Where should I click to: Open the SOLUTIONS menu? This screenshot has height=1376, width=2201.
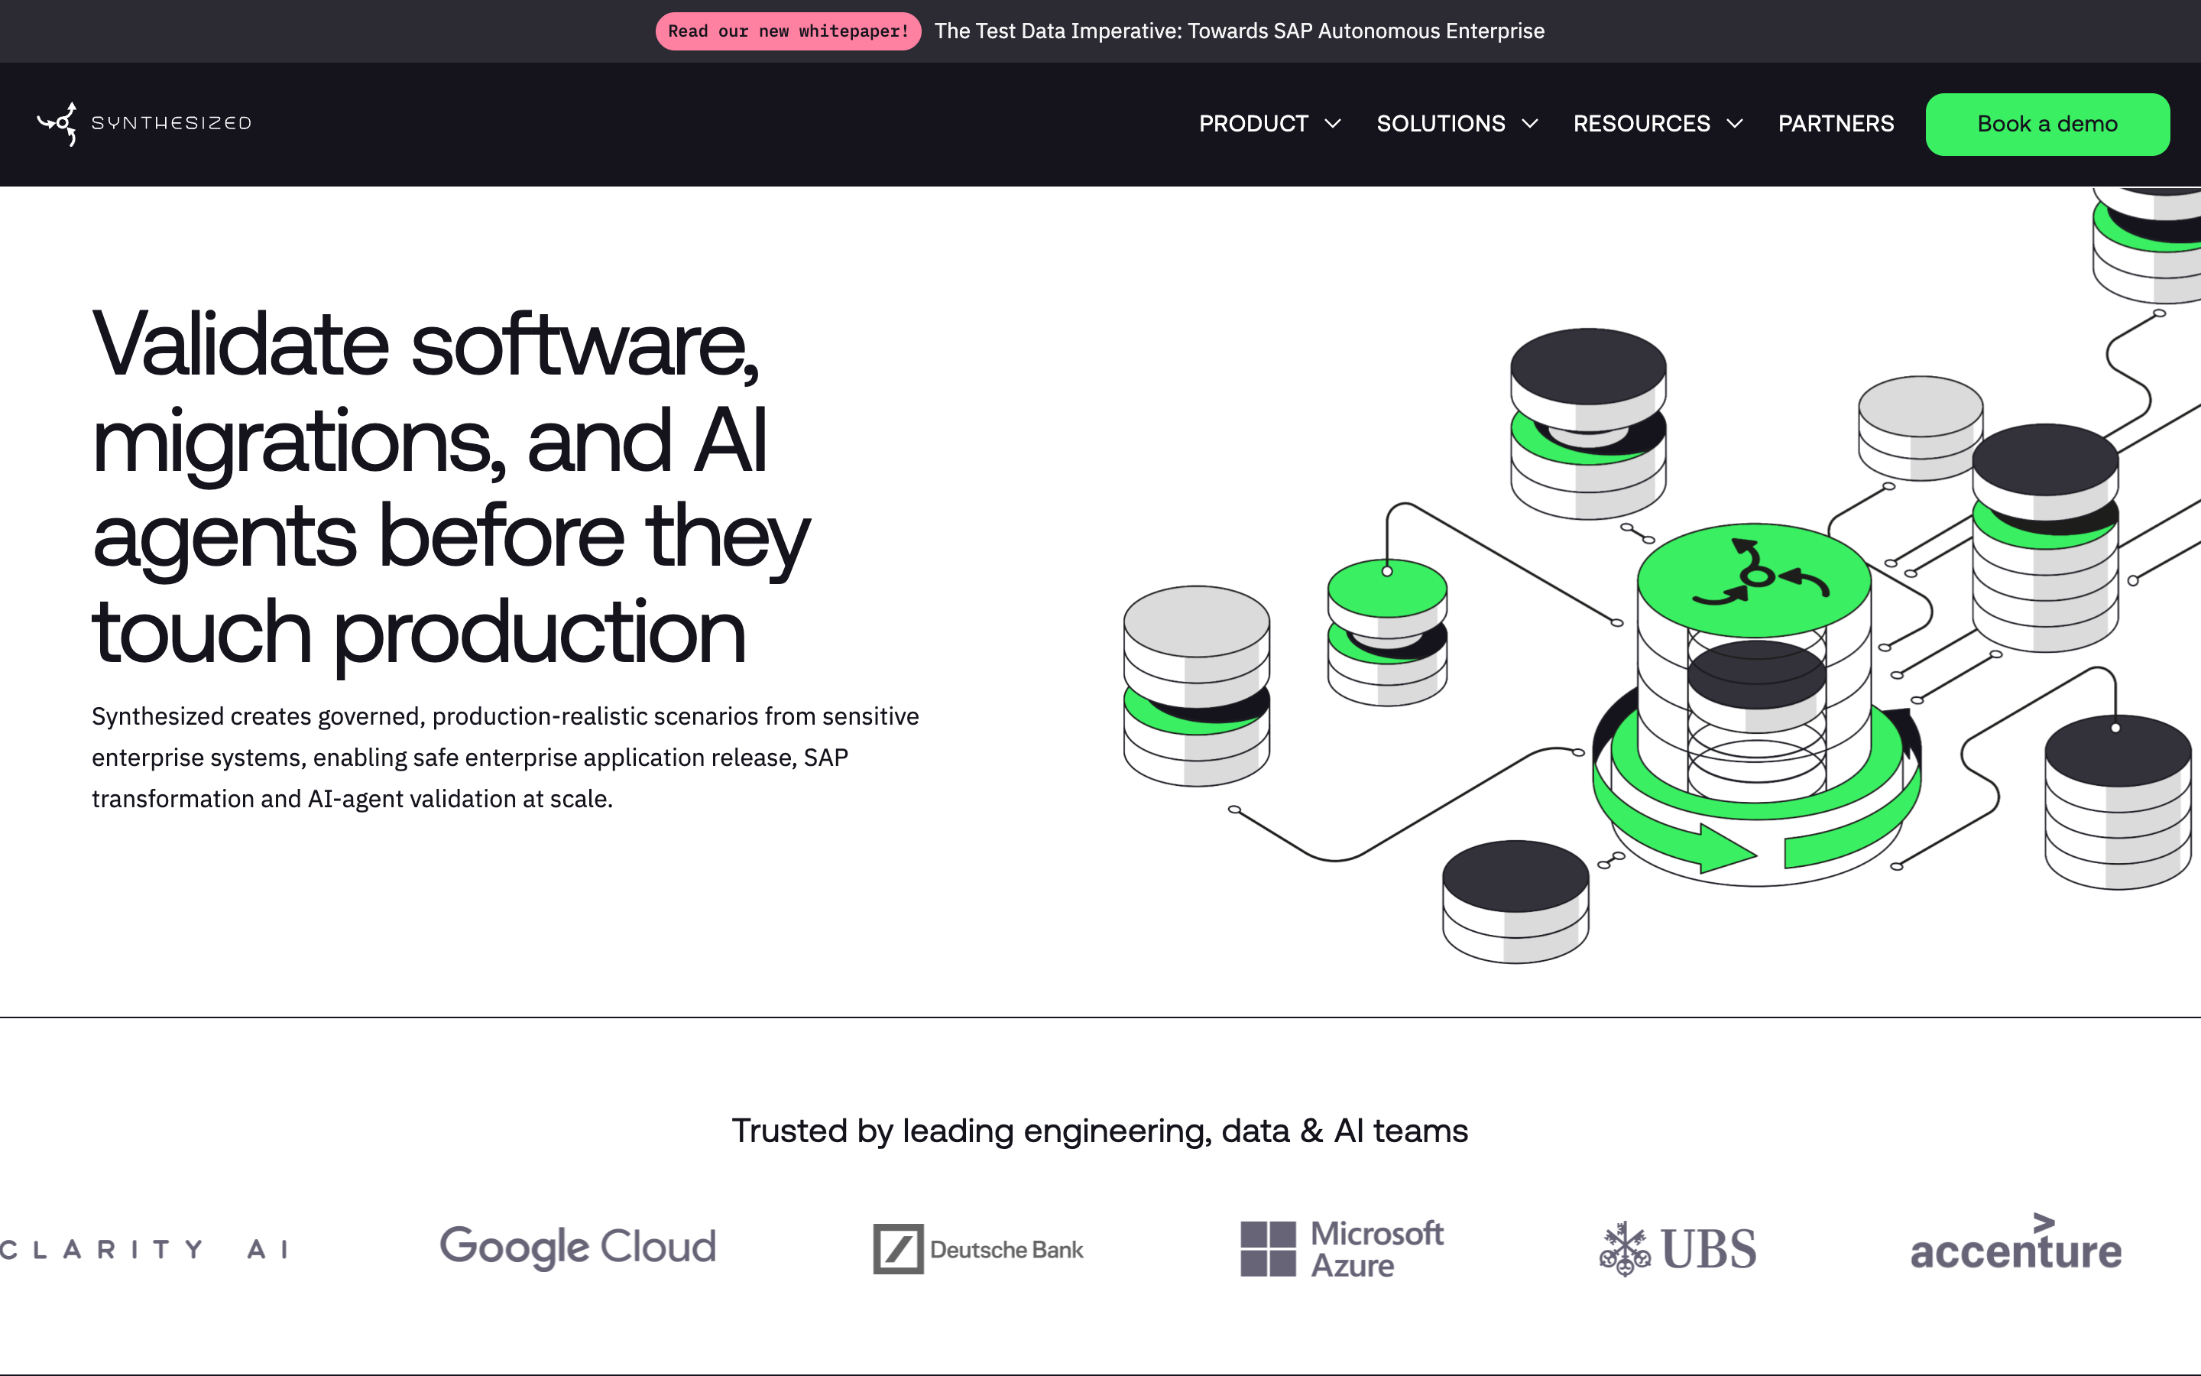coord(1441,124)
